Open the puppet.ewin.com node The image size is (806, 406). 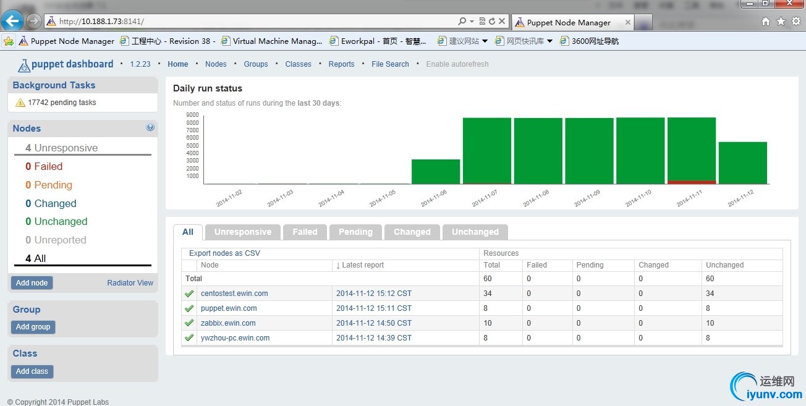229,308
